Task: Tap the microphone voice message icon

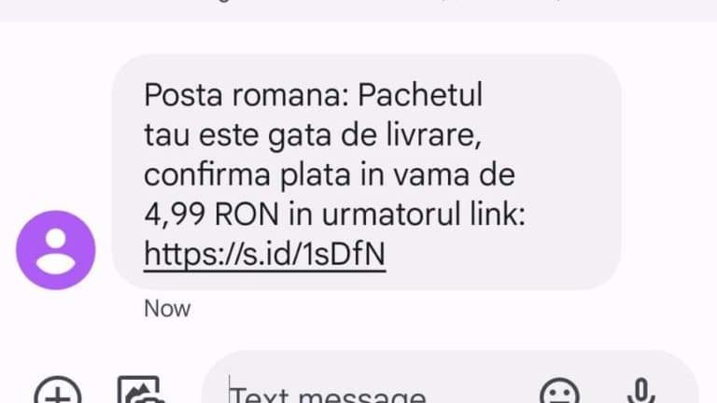Action: tap(641, 391)
